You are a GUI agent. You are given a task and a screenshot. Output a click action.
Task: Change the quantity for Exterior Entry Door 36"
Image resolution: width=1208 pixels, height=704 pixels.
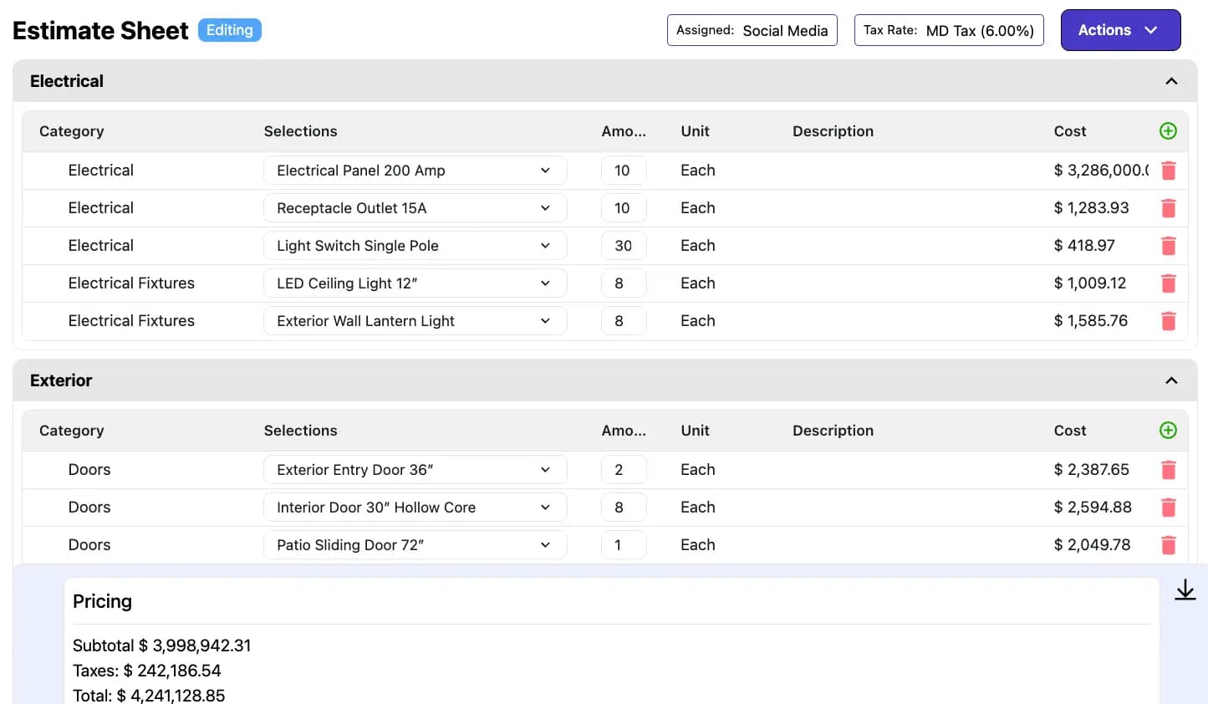point(624,469)
